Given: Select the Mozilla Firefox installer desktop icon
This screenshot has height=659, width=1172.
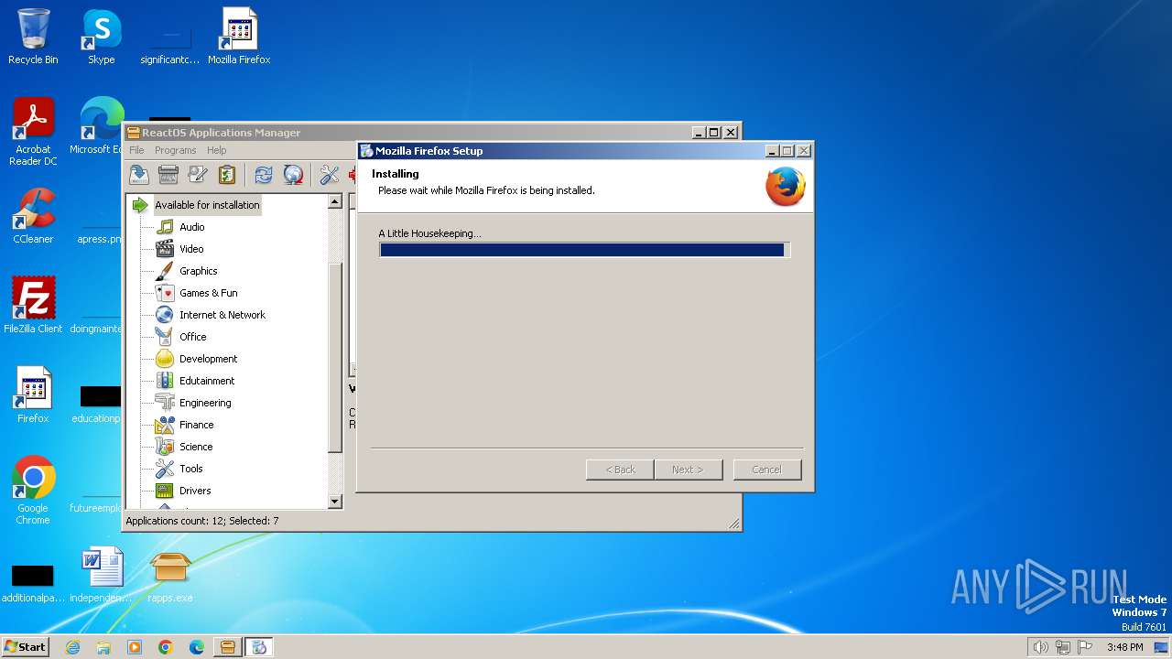Looking at the screenshot, I should tap(239, 37).
